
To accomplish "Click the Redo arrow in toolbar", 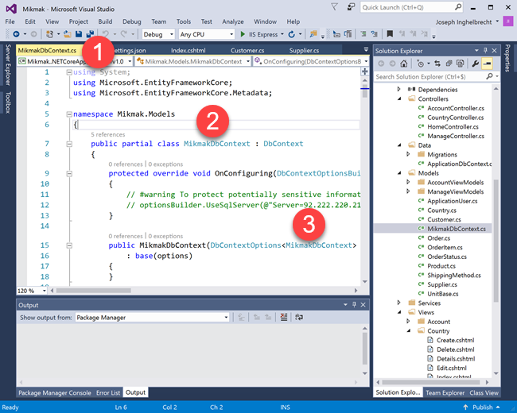I will [x=123, y=34].
